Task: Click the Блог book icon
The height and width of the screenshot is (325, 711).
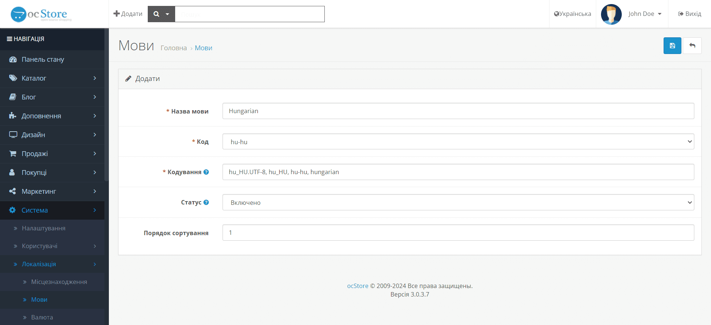Action: coord(13,97)
